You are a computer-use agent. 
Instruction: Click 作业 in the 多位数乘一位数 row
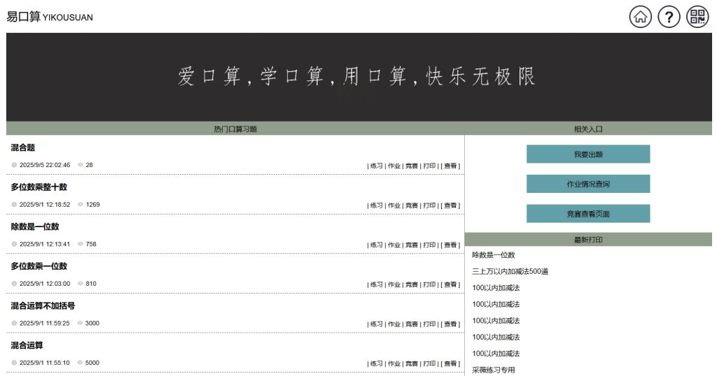(x=394, y=284)
